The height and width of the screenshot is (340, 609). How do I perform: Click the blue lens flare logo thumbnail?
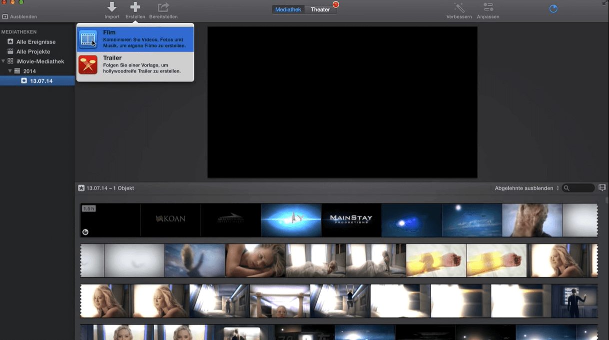click(x=291, y=220)
